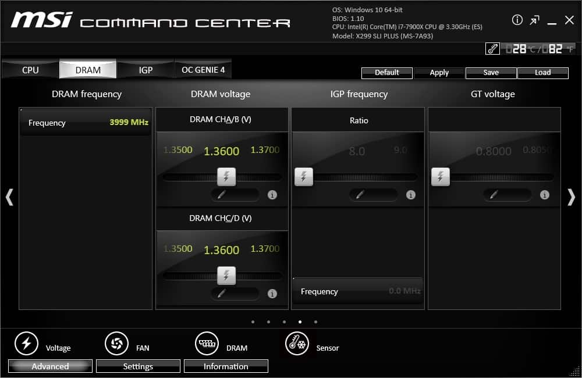
Task: Switch to the IGP tab
Action: (145, 70)
